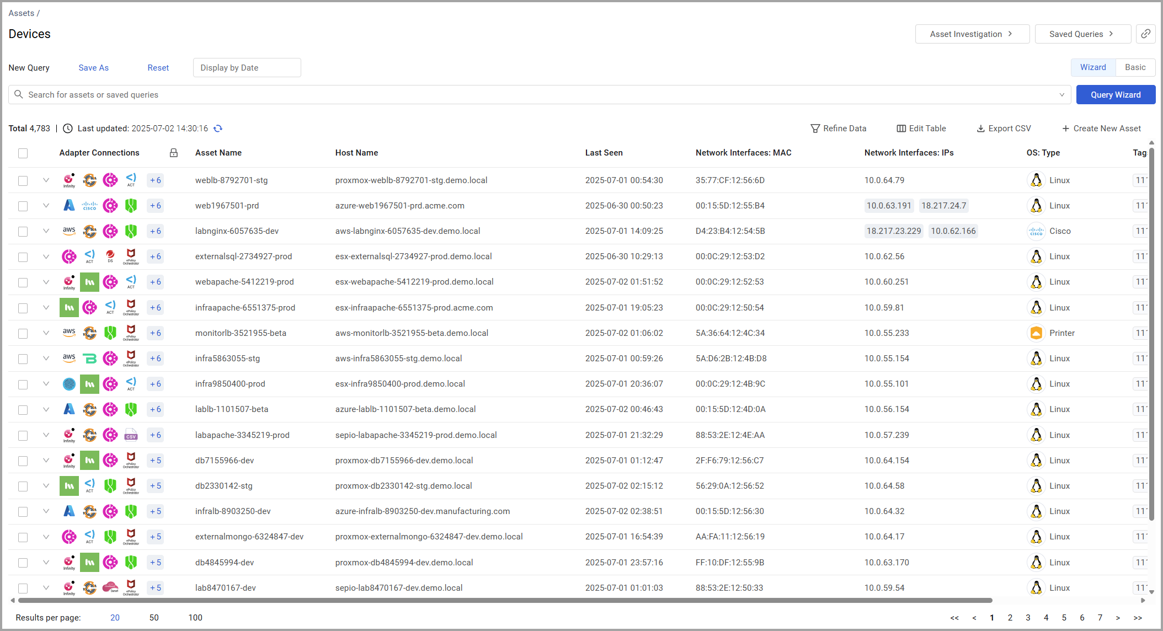Select the AWS adapter icon on labnginx-6057635-dev row
1163x631 pixels.
(69, 231)
